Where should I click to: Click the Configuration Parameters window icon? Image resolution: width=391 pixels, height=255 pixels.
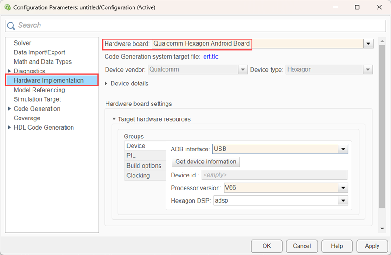[7, 7]
